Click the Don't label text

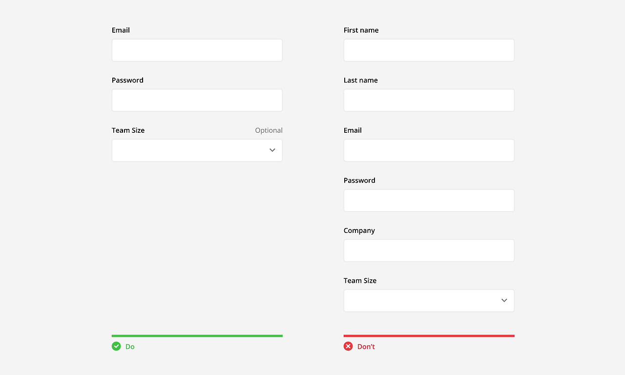click(366, 346)
